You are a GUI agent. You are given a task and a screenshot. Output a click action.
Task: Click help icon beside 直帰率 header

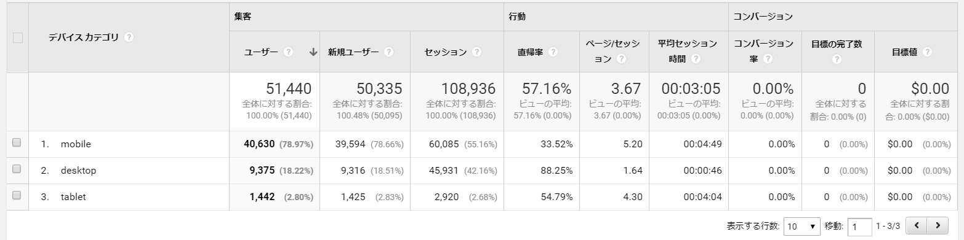point(553,52)
